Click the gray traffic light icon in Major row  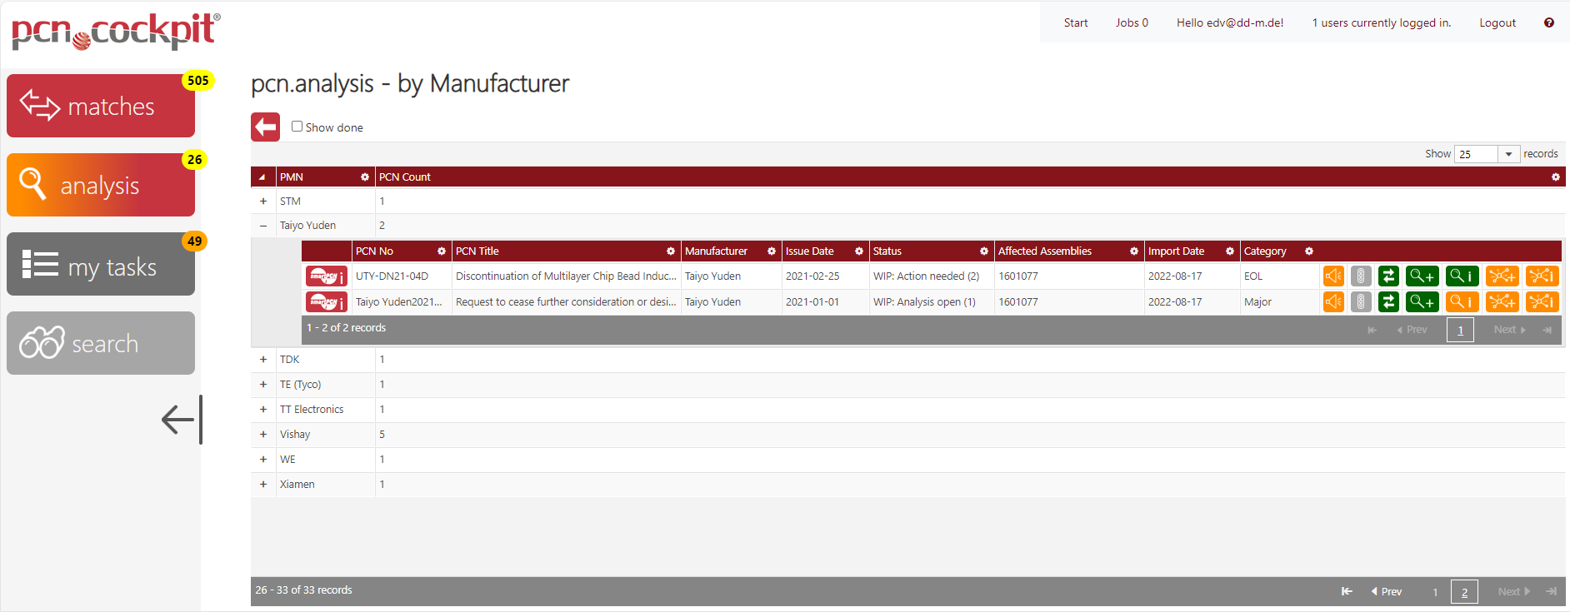point(1361,302)
